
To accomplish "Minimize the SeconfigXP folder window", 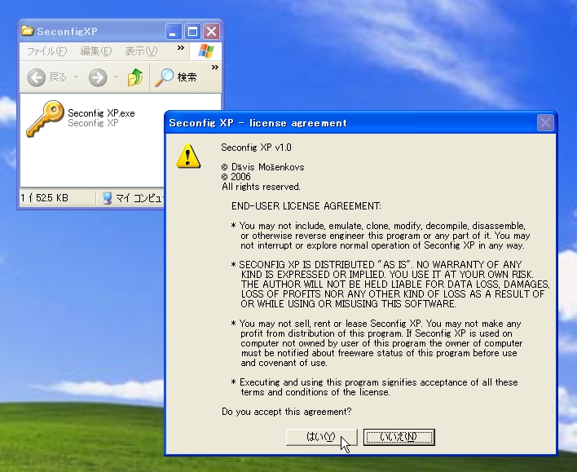I will [x=173, y=31].
